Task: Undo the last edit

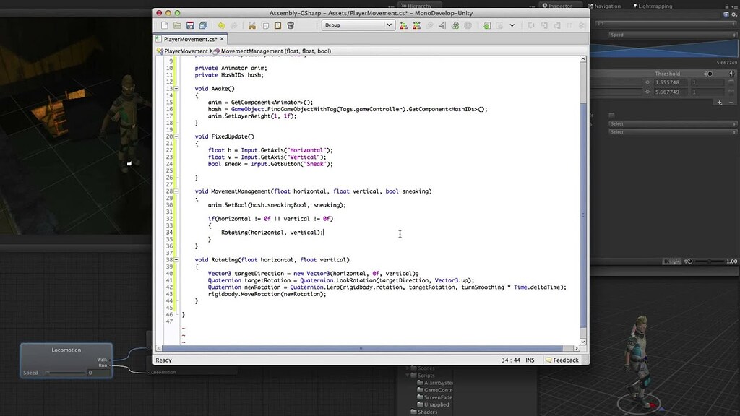Action: [221, 24]
